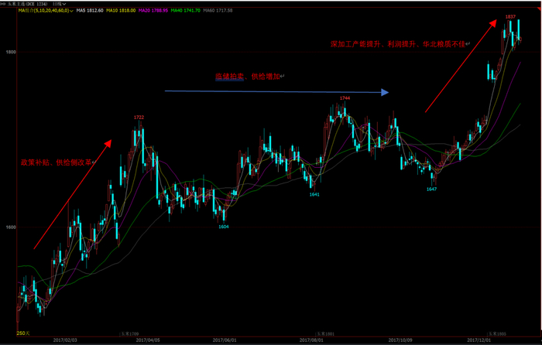Image resolution: width=542 pixels, height=345 pixels.
Task: Click the 2017/12/01 date label
Action: tap(479, 340)
